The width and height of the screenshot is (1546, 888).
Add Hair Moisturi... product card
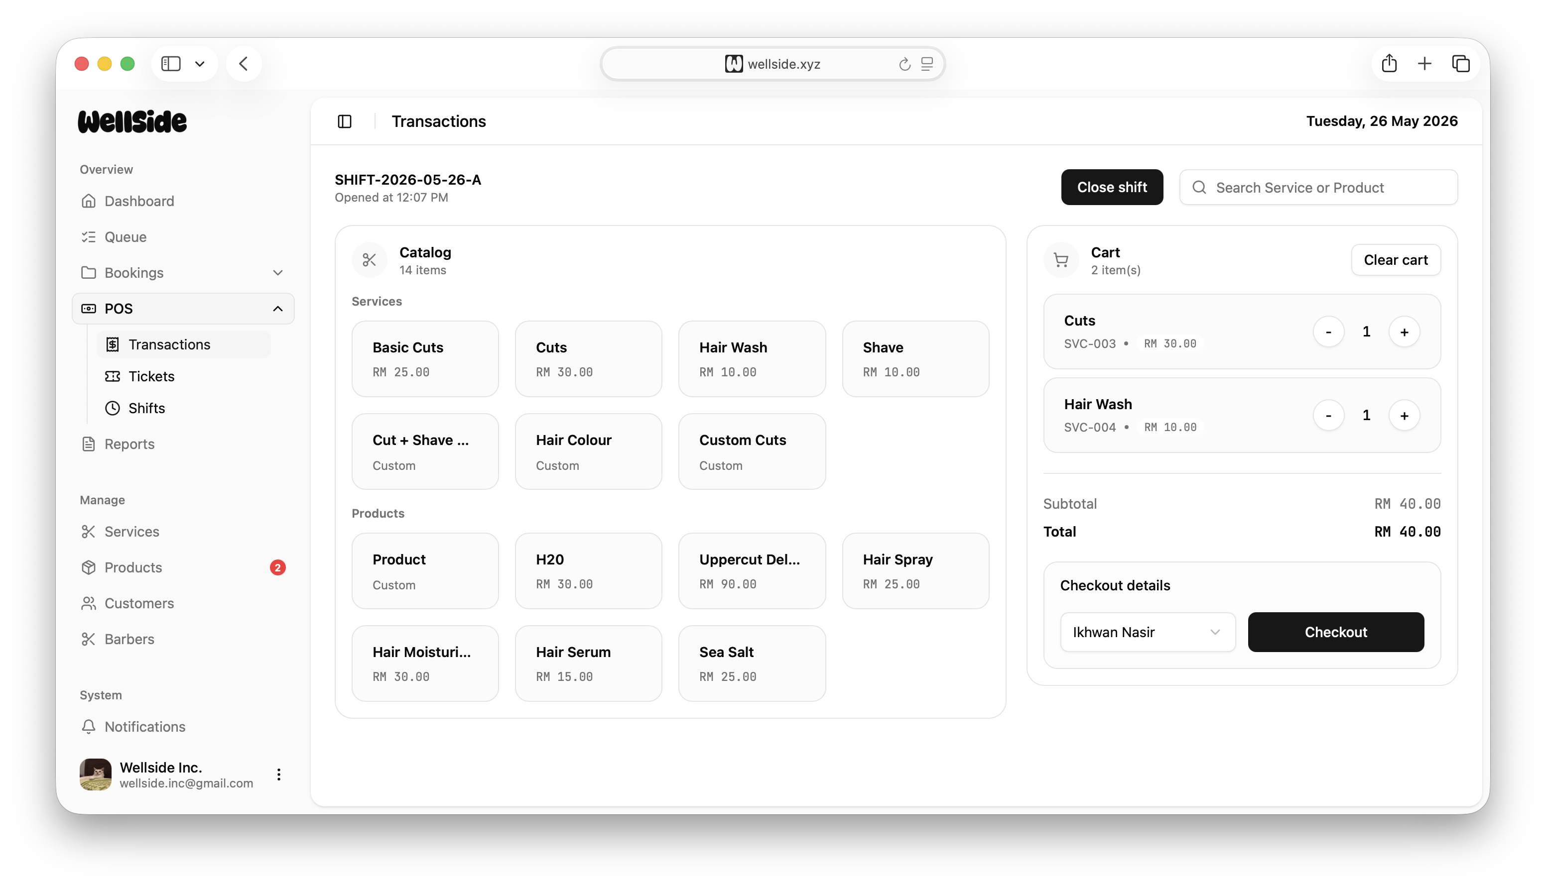425,664
